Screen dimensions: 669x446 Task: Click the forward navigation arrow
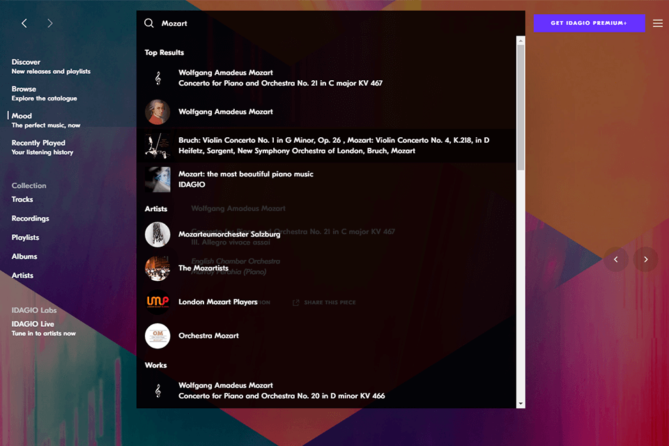(x=49, y=23)
